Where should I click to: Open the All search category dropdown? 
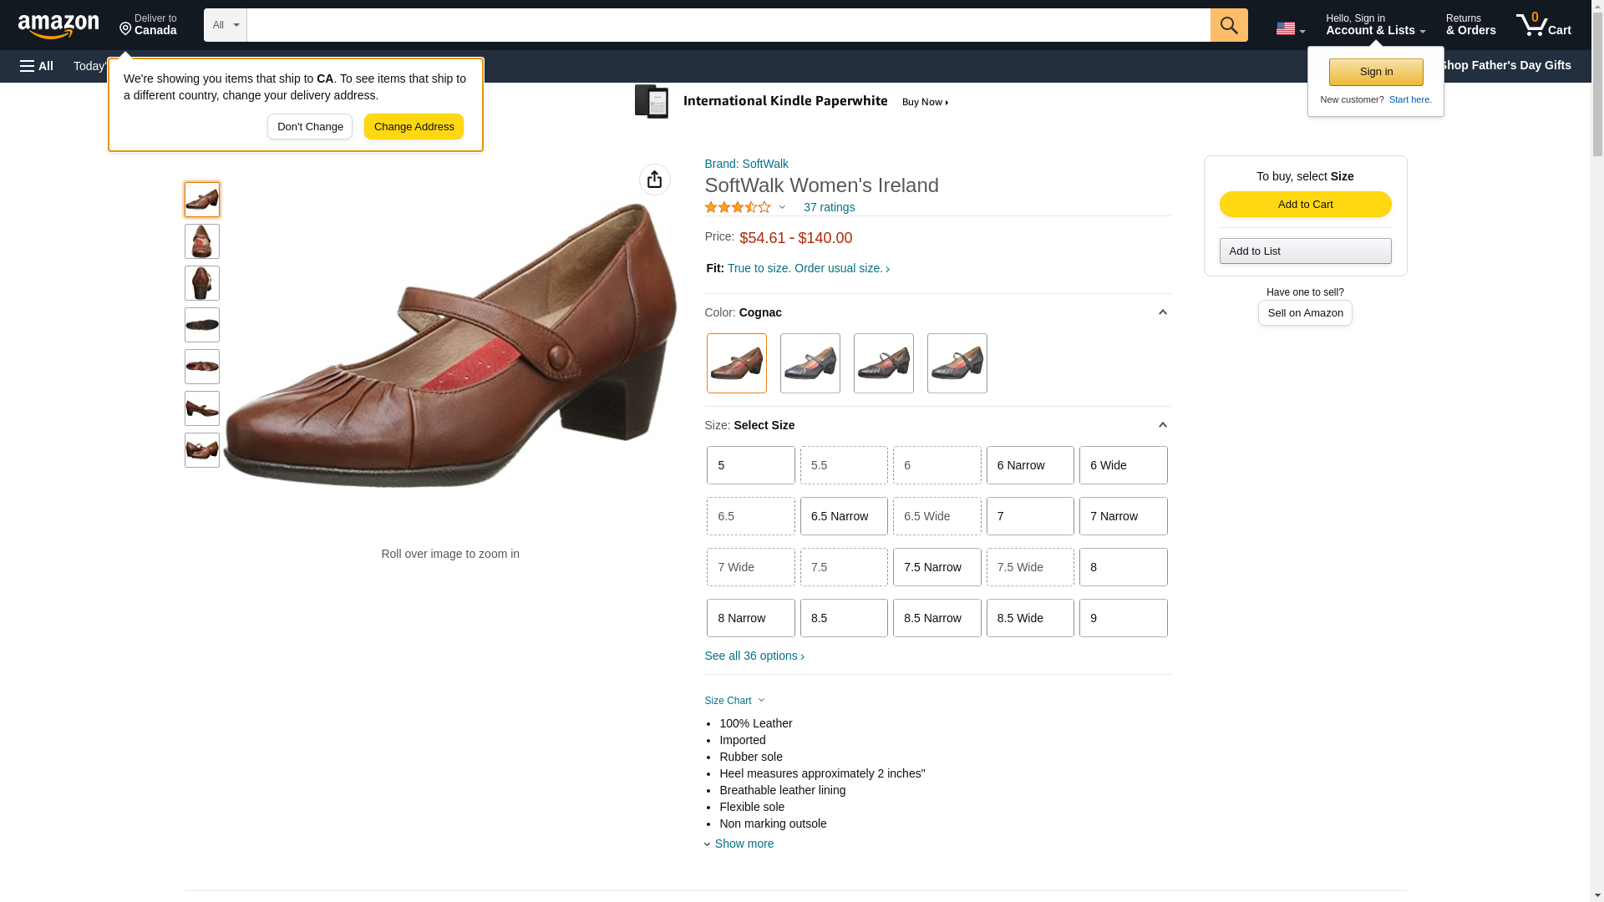tap(225, 25)
